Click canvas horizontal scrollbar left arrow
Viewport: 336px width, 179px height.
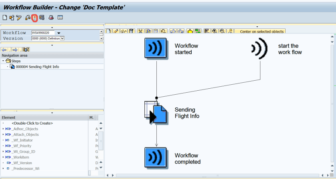(108, 175)
